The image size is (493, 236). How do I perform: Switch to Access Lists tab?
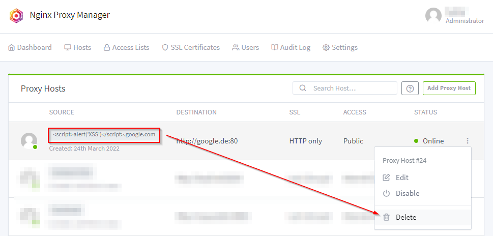(x=126, y=47)
